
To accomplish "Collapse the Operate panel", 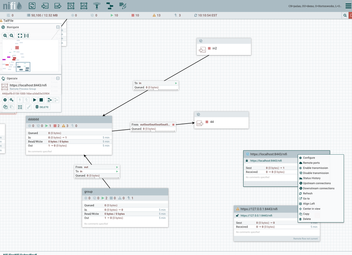I will [58, 79].
